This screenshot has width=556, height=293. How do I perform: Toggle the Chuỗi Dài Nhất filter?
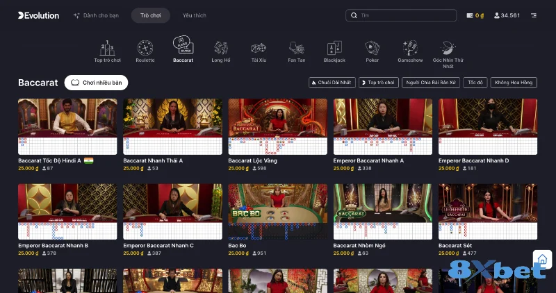[x=332, y=83]
